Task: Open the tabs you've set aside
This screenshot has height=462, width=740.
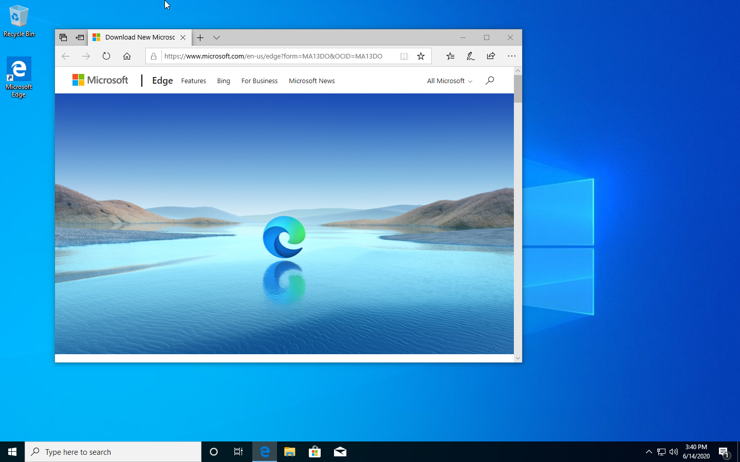Action: tap(63, 37)
